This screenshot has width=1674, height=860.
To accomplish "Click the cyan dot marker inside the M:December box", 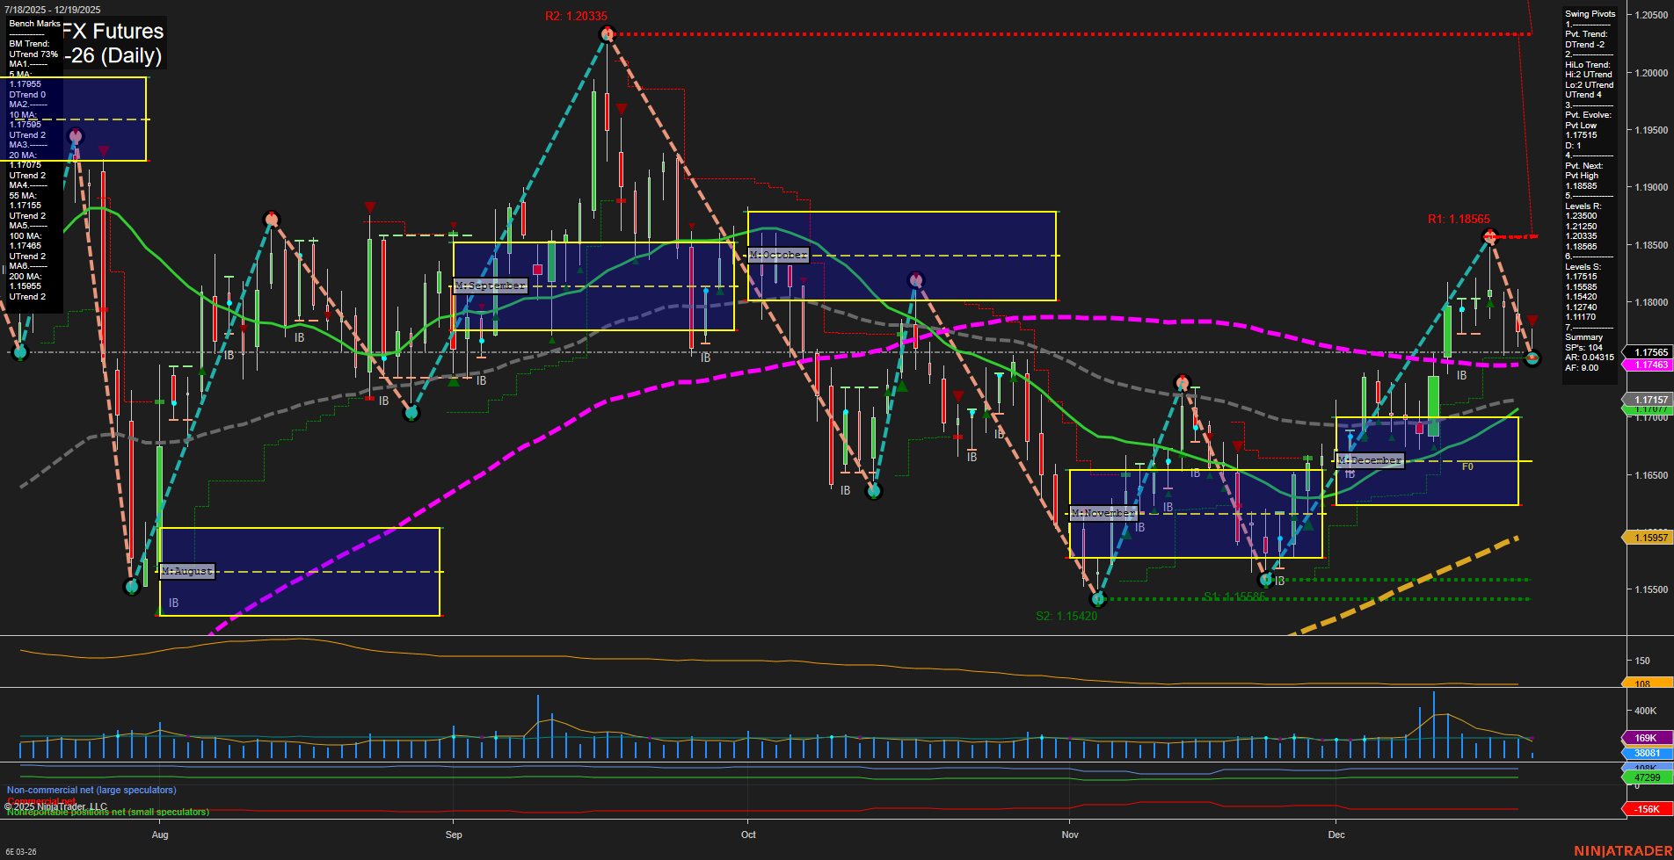I will point(1350,437).
